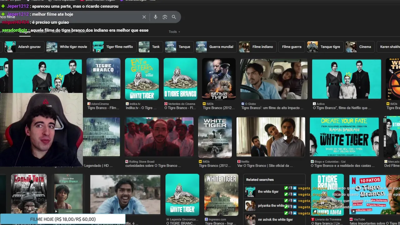Click the O Globo source favicon
This screenshot has width=400, height=225.
click(243, 104)
